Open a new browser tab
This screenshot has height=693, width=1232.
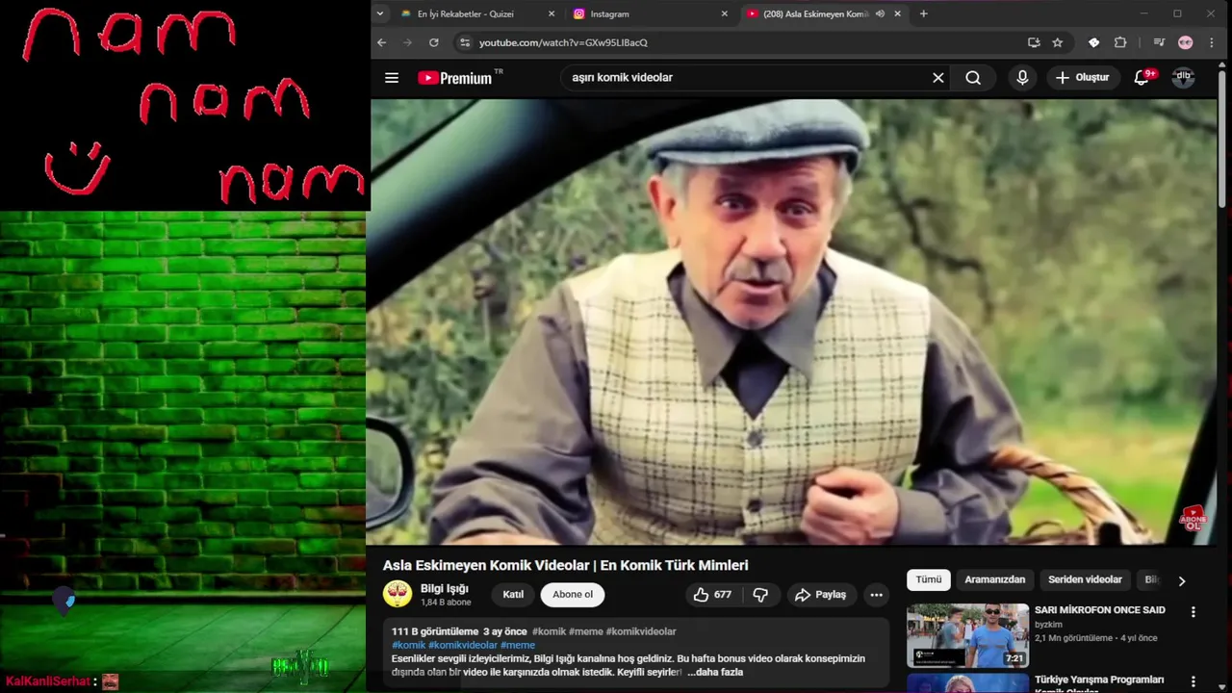pyautogui.click(x=924, y=13)
